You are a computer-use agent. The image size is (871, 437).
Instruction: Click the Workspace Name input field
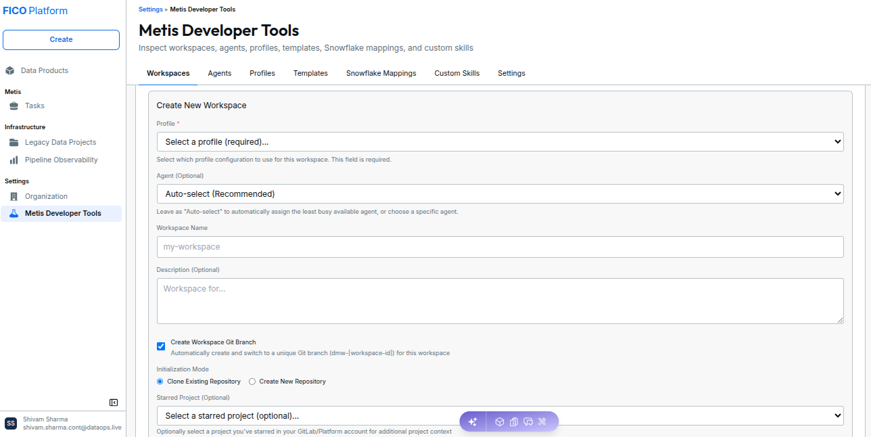[x=500, y=247]
